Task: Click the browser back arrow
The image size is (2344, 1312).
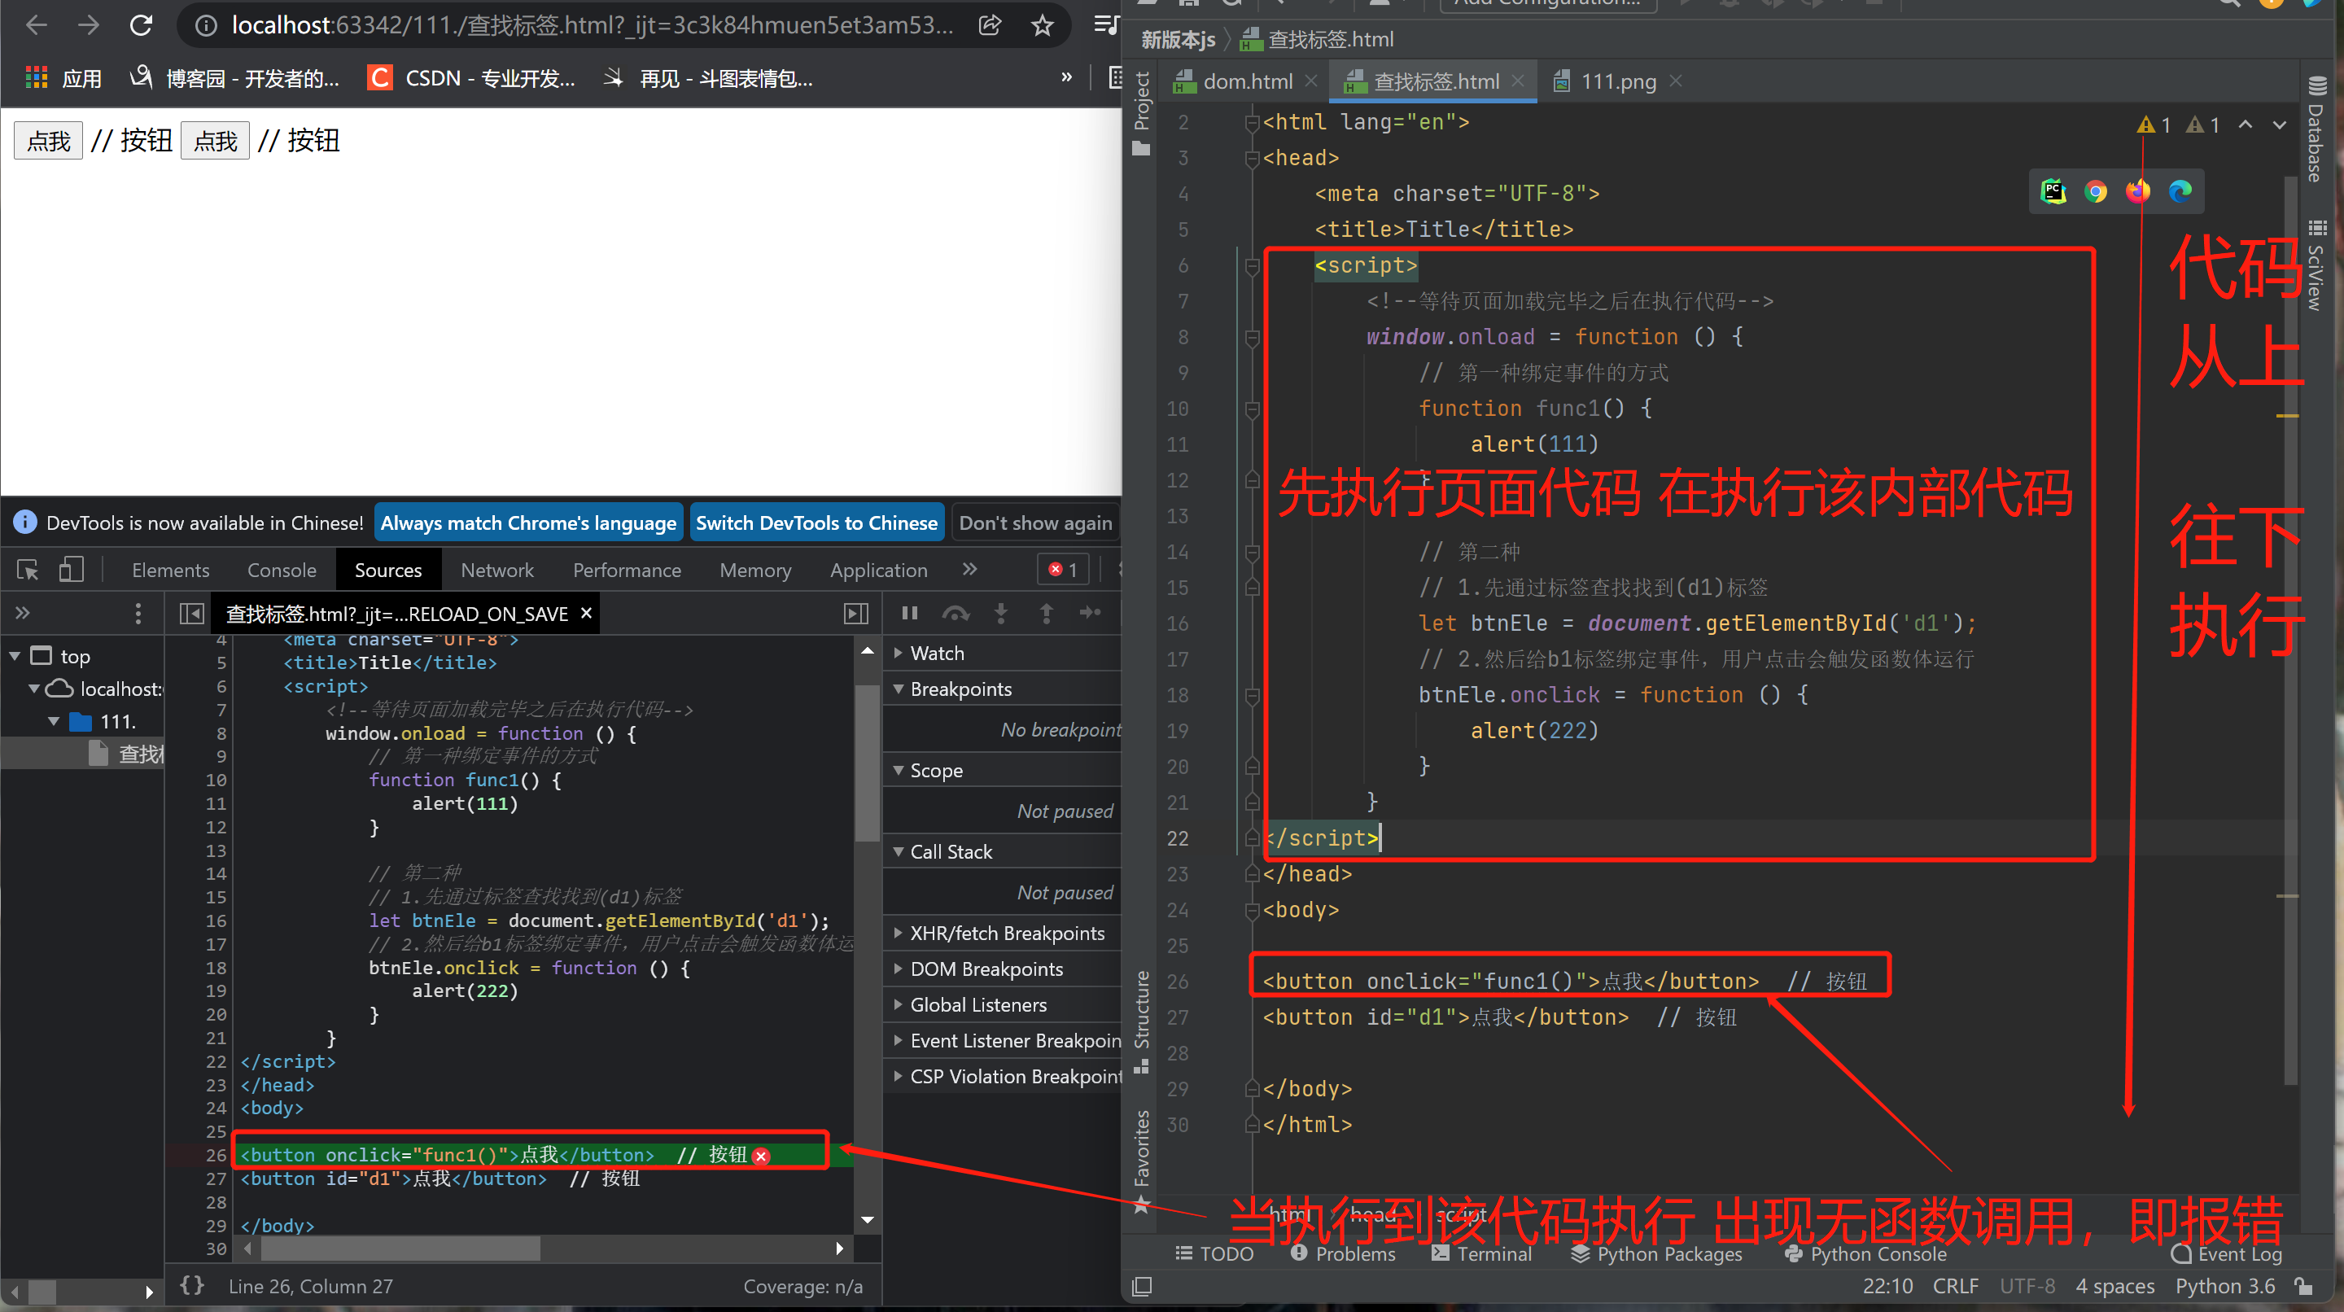Action: [x=37, y=25]
